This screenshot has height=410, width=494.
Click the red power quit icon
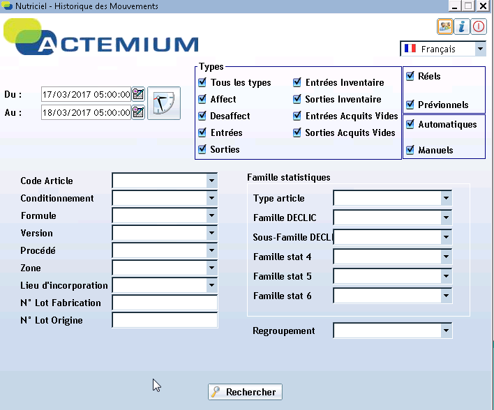click(478, 26)
